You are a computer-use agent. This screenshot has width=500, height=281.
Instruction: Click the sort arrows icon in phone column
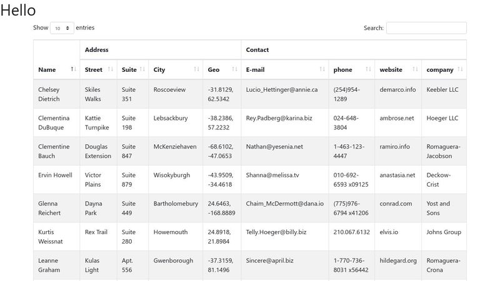pos(368,69)
